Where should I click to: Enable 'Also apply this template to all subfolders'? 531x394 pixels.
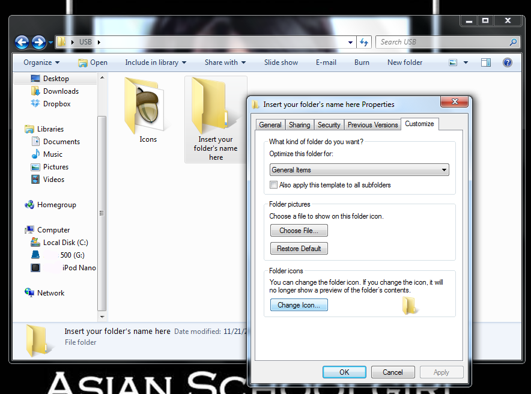[274, 184]
